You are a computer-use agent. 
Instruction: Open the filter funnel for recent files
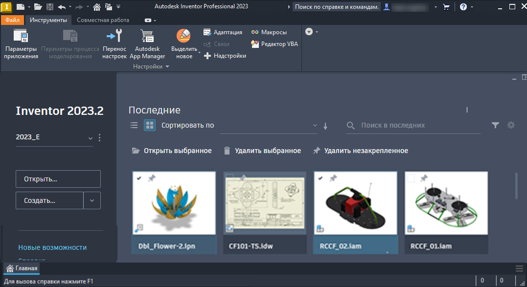point(495,125)
